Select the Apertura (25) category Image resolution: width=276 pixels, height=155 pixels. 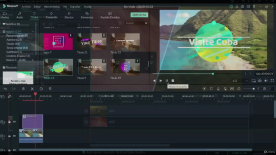pos(14,40)
